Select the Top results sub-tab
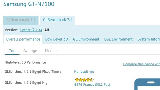 pyautogui.click(x=12, y=51)
